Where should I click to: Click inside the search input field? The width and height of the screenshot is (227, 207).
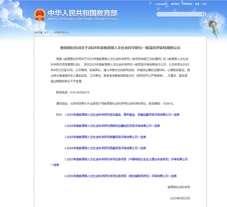click(x=178, y=14)
